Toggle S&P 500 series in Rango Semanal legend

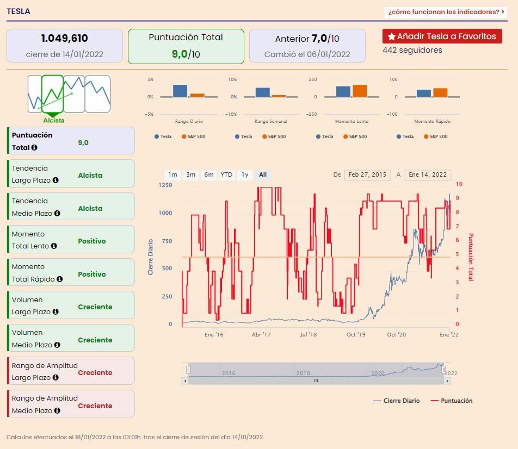coord(274,136)
